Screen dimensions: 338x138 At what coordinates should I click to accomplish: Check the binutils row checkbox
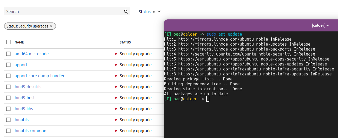[x=8, y=120]
